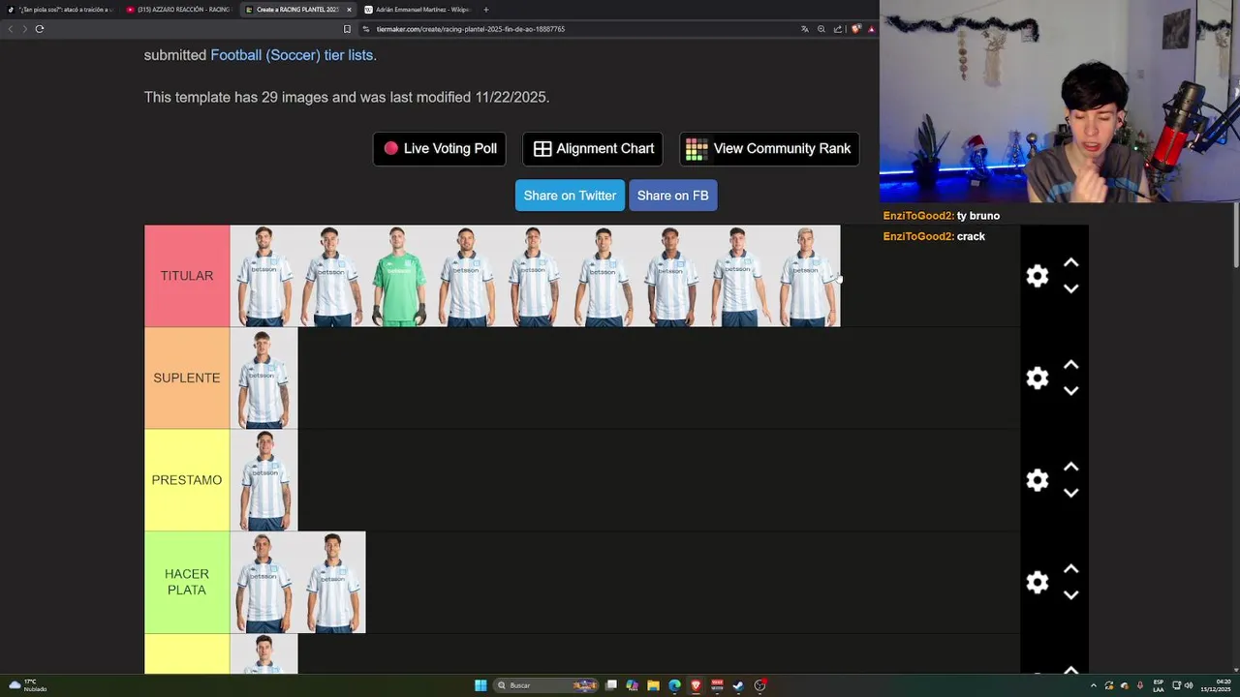Move SUPLENTE row up with arrow
Image resolution: width=1240 pixels, height=697 pixels.
pos(1071,365)
